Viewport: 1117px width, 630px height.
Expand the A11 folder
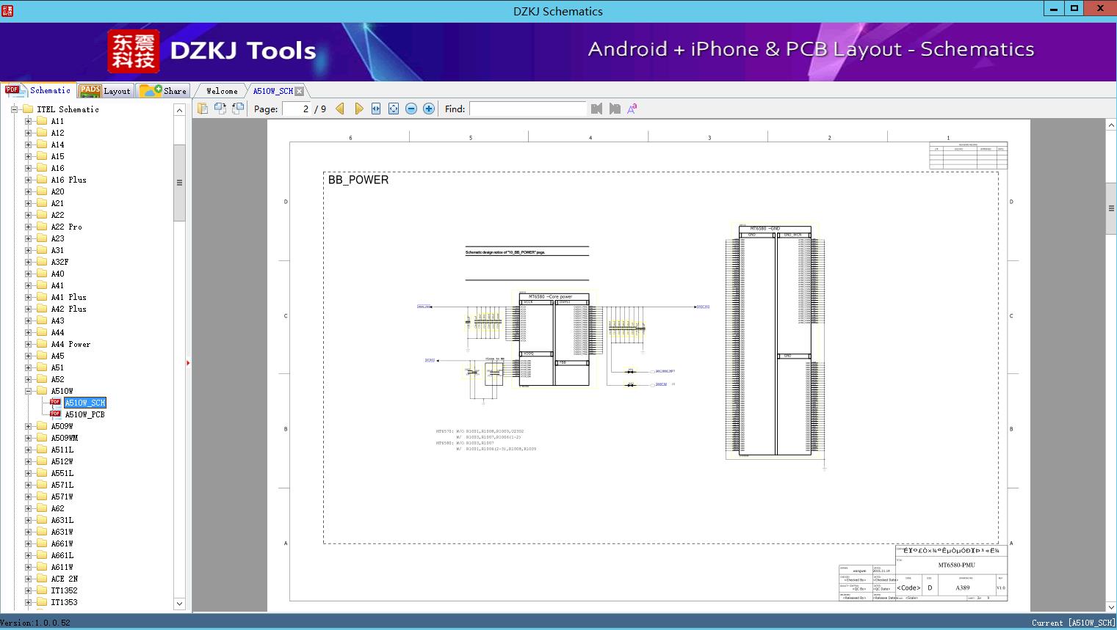click(x=28, y=121)
